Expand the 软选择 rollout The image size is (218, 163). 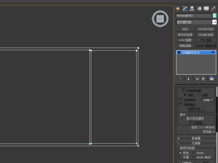coord(196,138)
